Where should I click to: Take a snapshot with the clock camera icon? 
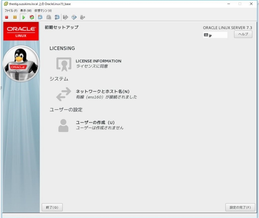pyautogui.click(x=40, y=17)
